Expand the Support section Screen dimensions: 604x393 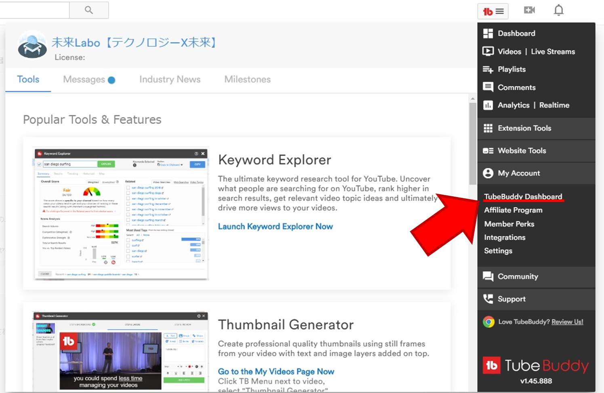(536, 299)
